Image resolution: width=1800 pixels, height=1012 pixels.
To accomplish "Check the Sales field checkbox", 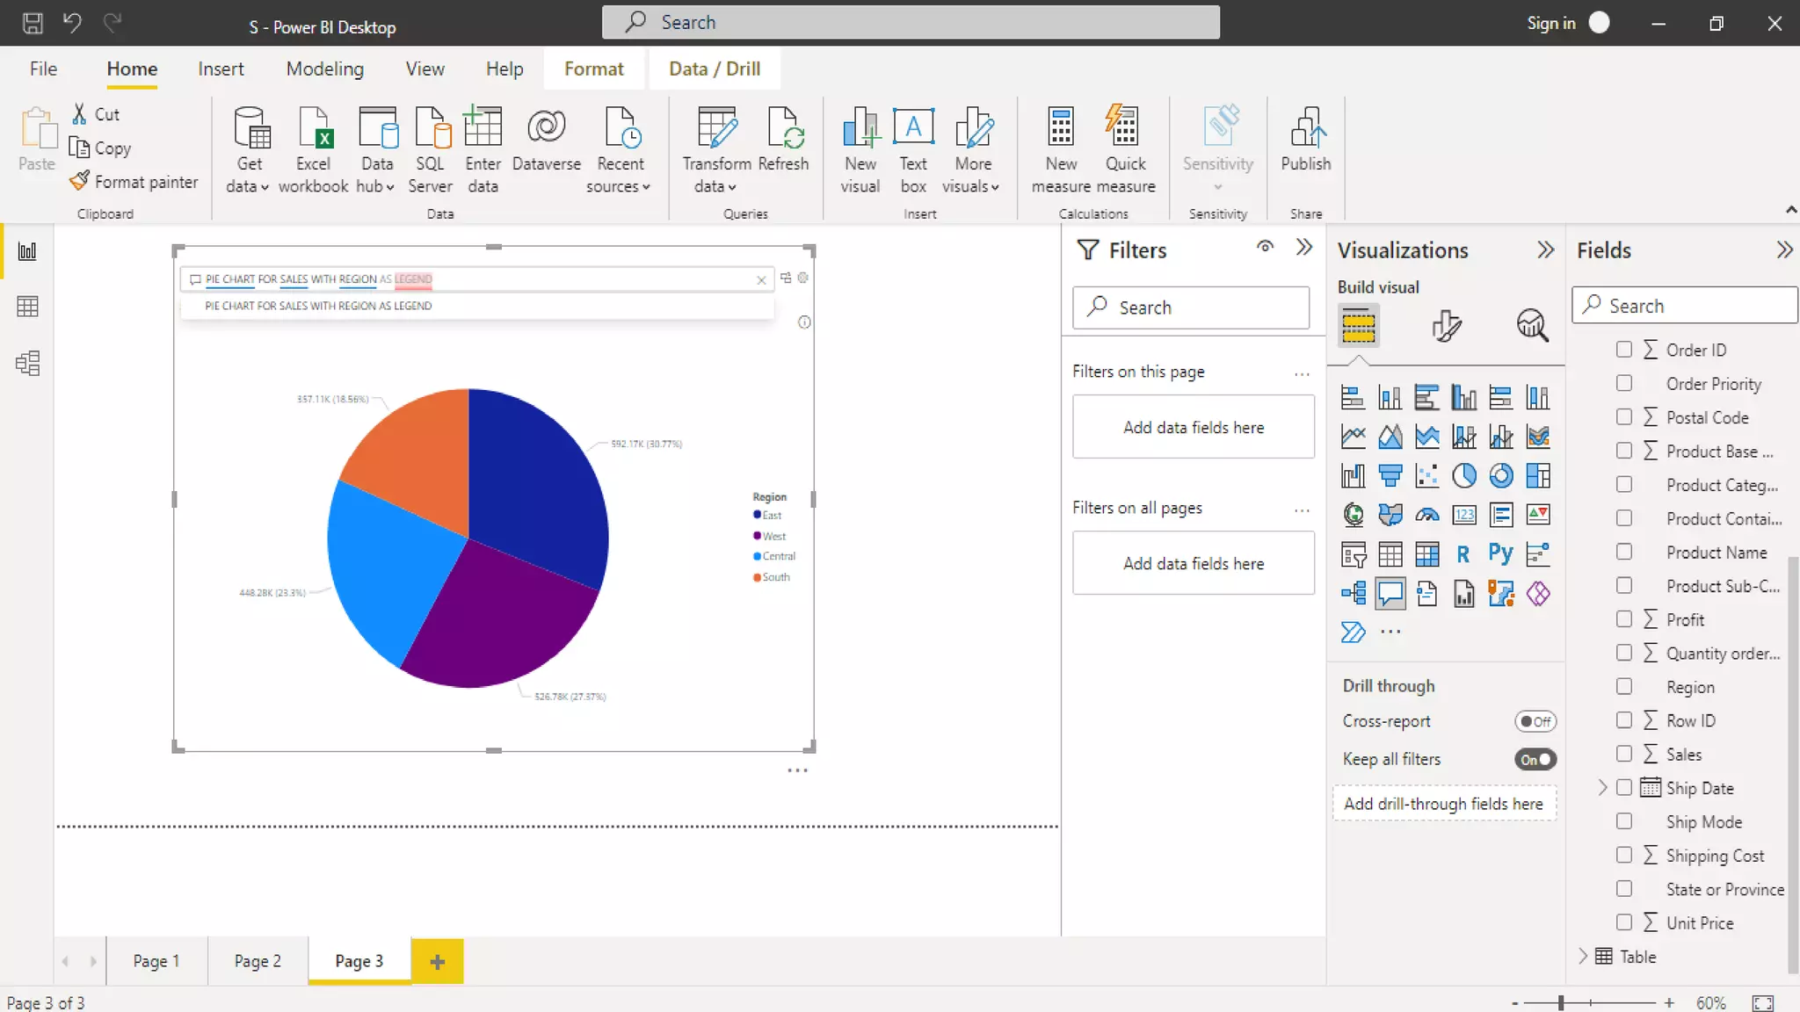I will 1624,754.
